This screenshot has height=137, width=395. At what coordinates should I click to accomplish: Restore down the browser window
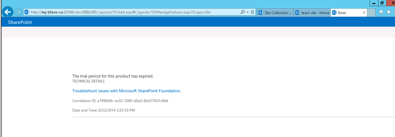pyautogui.click(x=382, y=3)
